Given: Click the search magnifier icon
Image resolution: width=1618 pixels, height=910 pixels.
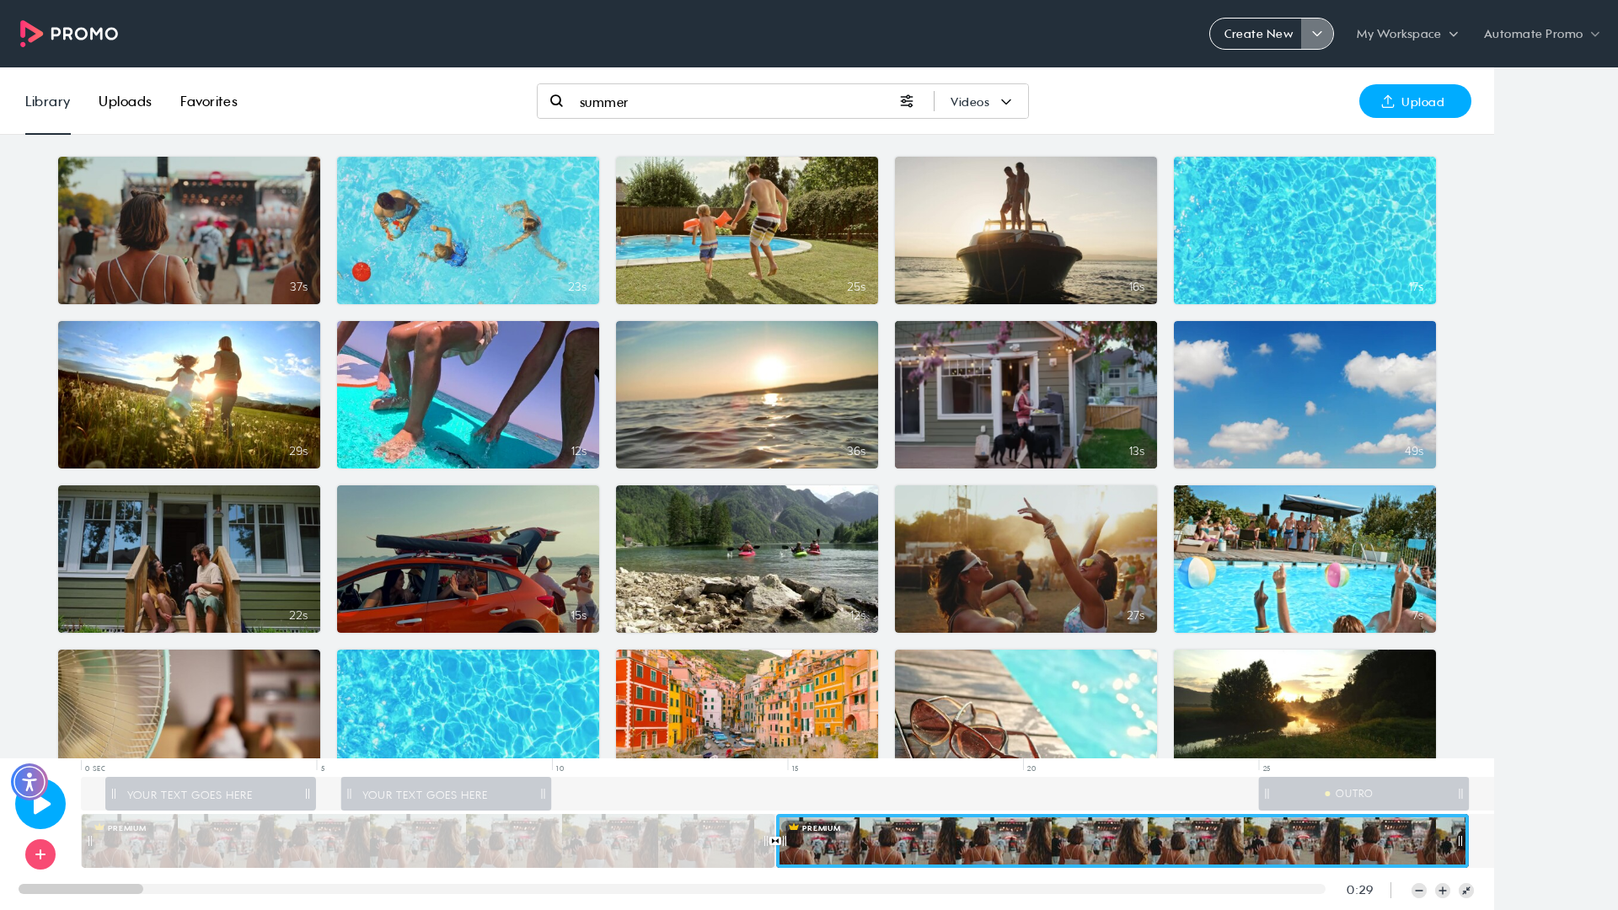Looking at the screenshot, I should tap(556, 101).
